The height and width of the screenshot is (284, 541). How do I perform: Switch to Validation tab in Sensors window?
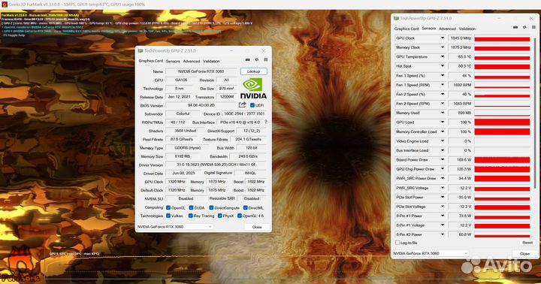467,29
